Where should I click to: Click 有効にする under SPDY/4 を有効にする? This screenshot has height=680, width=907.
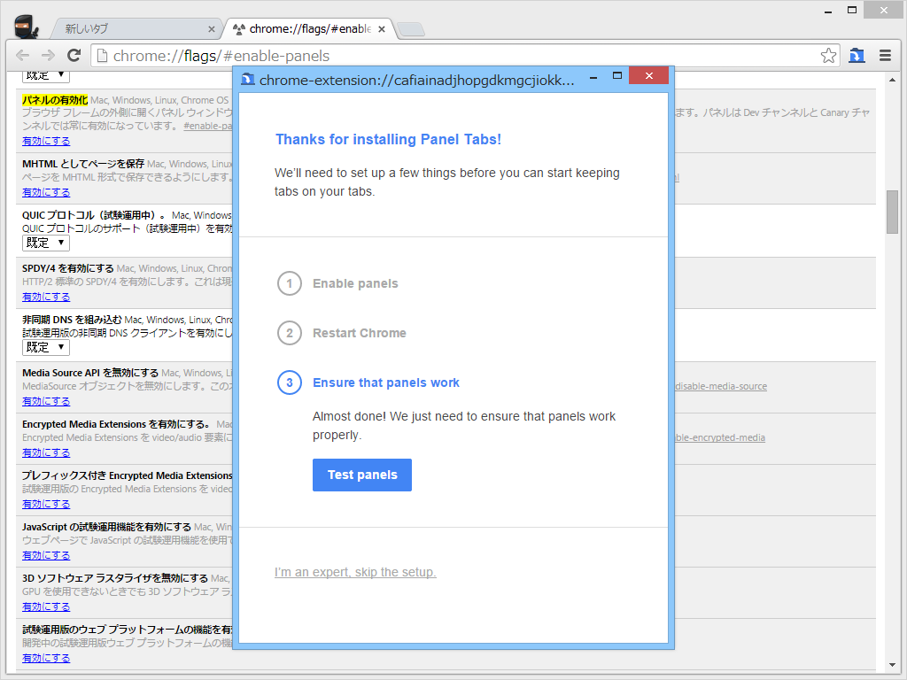(x=46, y=297)
